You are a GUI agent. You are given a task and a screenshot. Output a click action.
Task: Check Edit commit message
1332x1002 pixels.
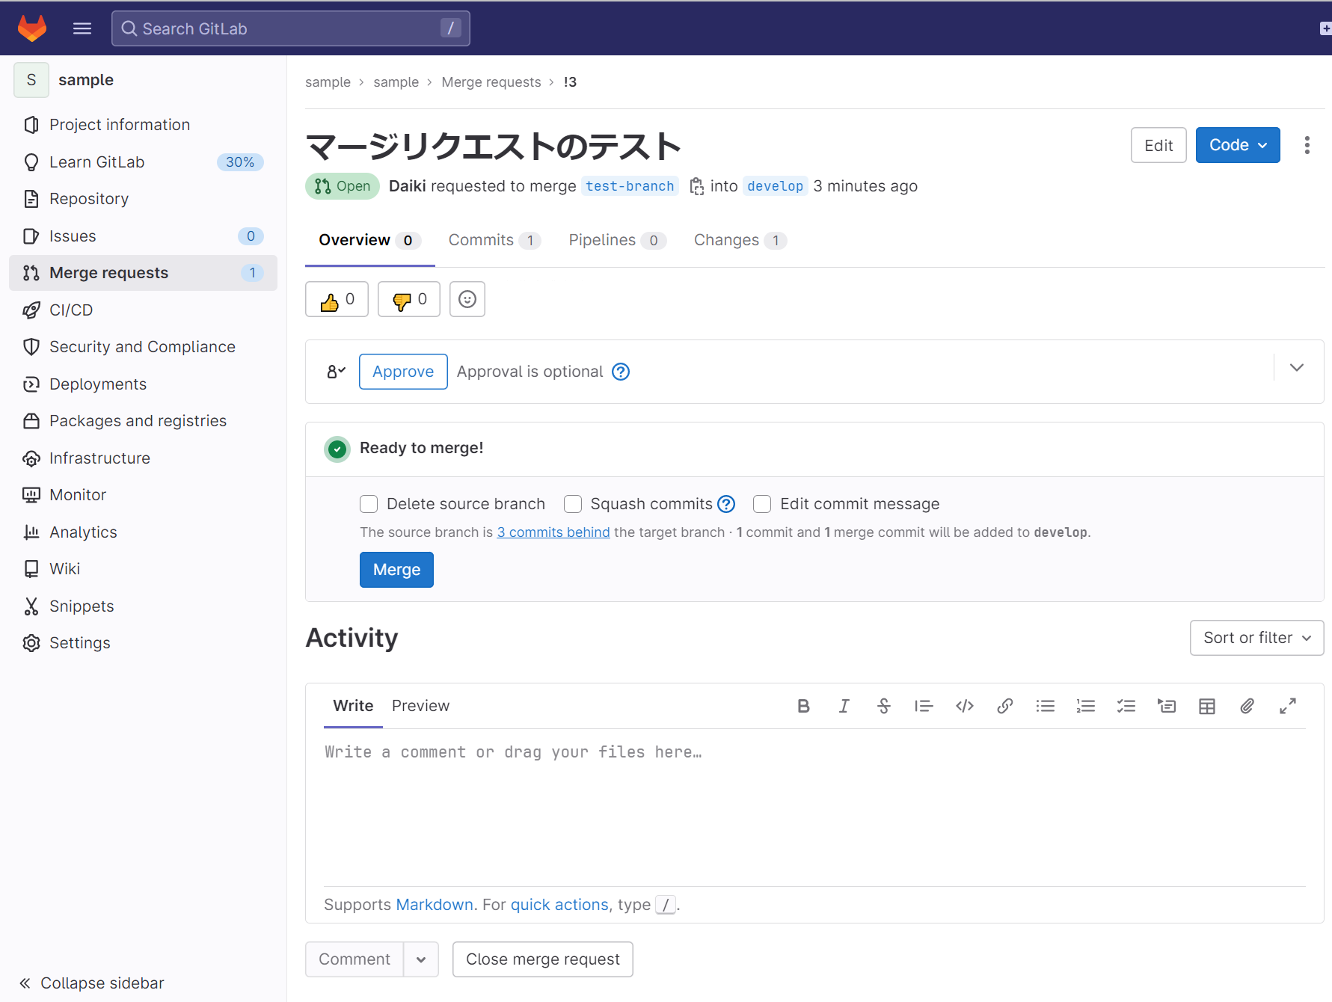(761, 503)
